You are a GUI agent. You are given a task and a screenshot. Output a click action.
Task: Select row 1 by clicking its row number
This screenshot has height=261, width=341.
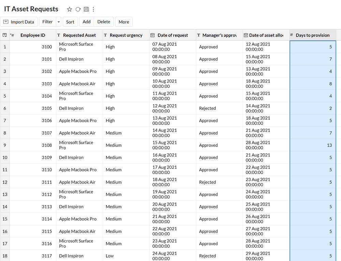pyautogui.click(x=5, y=47)
